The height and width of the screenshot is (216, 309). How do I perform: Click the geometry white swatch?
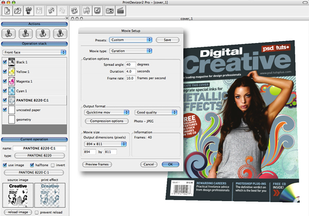12,120
